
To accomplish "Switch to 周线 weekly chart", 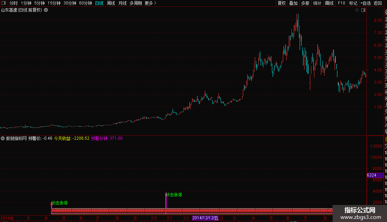I will tap(111, 3).
